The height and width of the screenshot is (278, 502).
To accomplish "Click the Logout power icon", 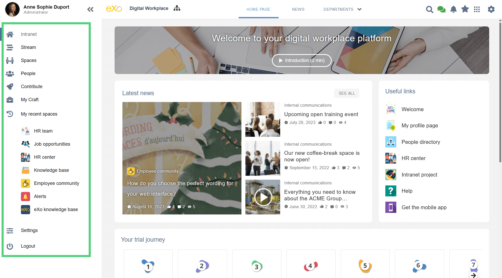I will pyautogui.click(x=10, y=246).
